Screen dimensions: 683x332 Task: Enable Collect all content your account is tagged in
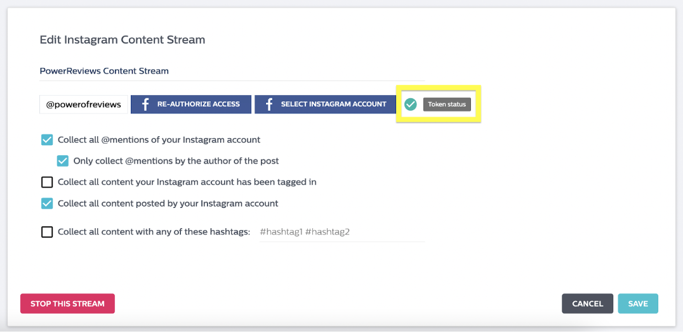(x=47, y=182)
